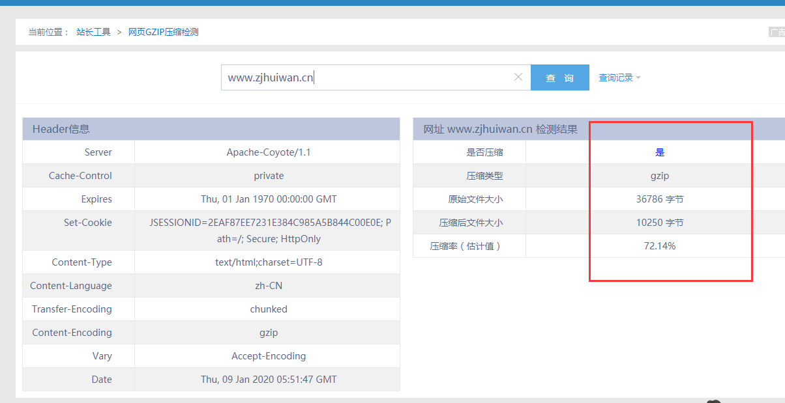This screenshot has width=785, height=403.
Task: Click the 压缩率（估计值） row label
Action: coord(466,246)
